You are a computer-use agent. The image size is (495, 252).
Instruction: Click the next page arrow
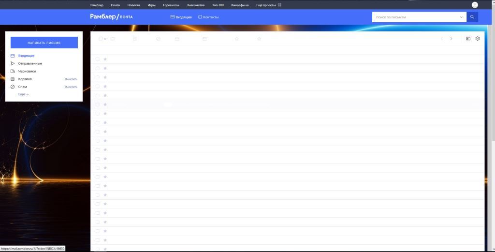[451, 39]
